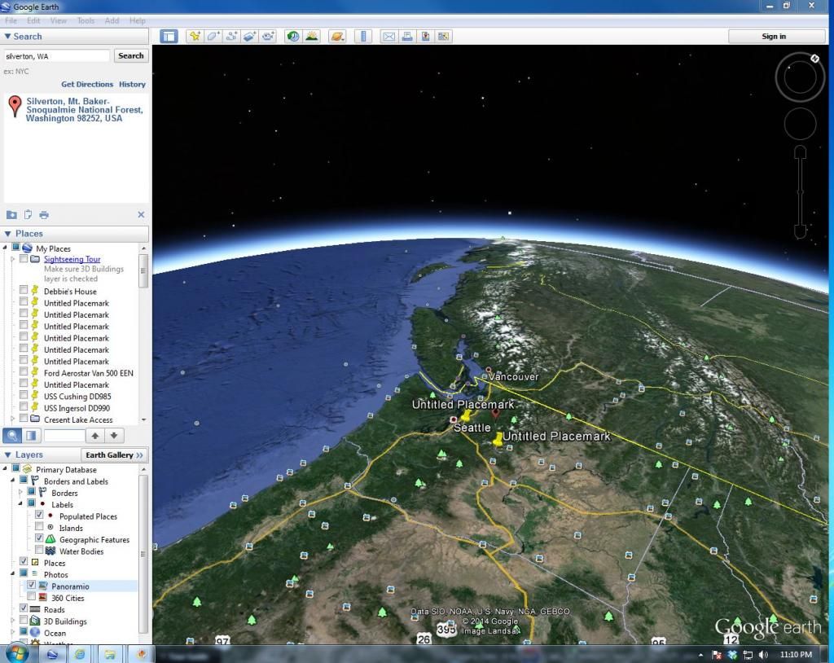Click Sign in button
The width and height of the screenshot is (834, 663).
coord(775,36)
